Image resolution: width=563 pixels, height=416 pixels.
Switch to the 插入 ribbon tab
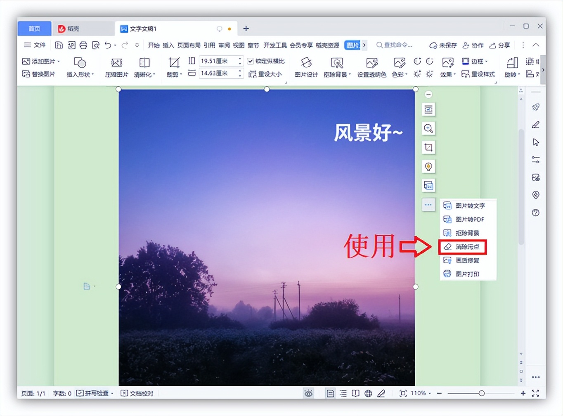168,45
